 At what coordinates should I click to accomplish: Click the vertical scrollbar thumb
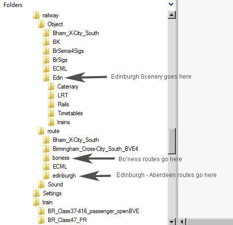(x=172, y=141)
